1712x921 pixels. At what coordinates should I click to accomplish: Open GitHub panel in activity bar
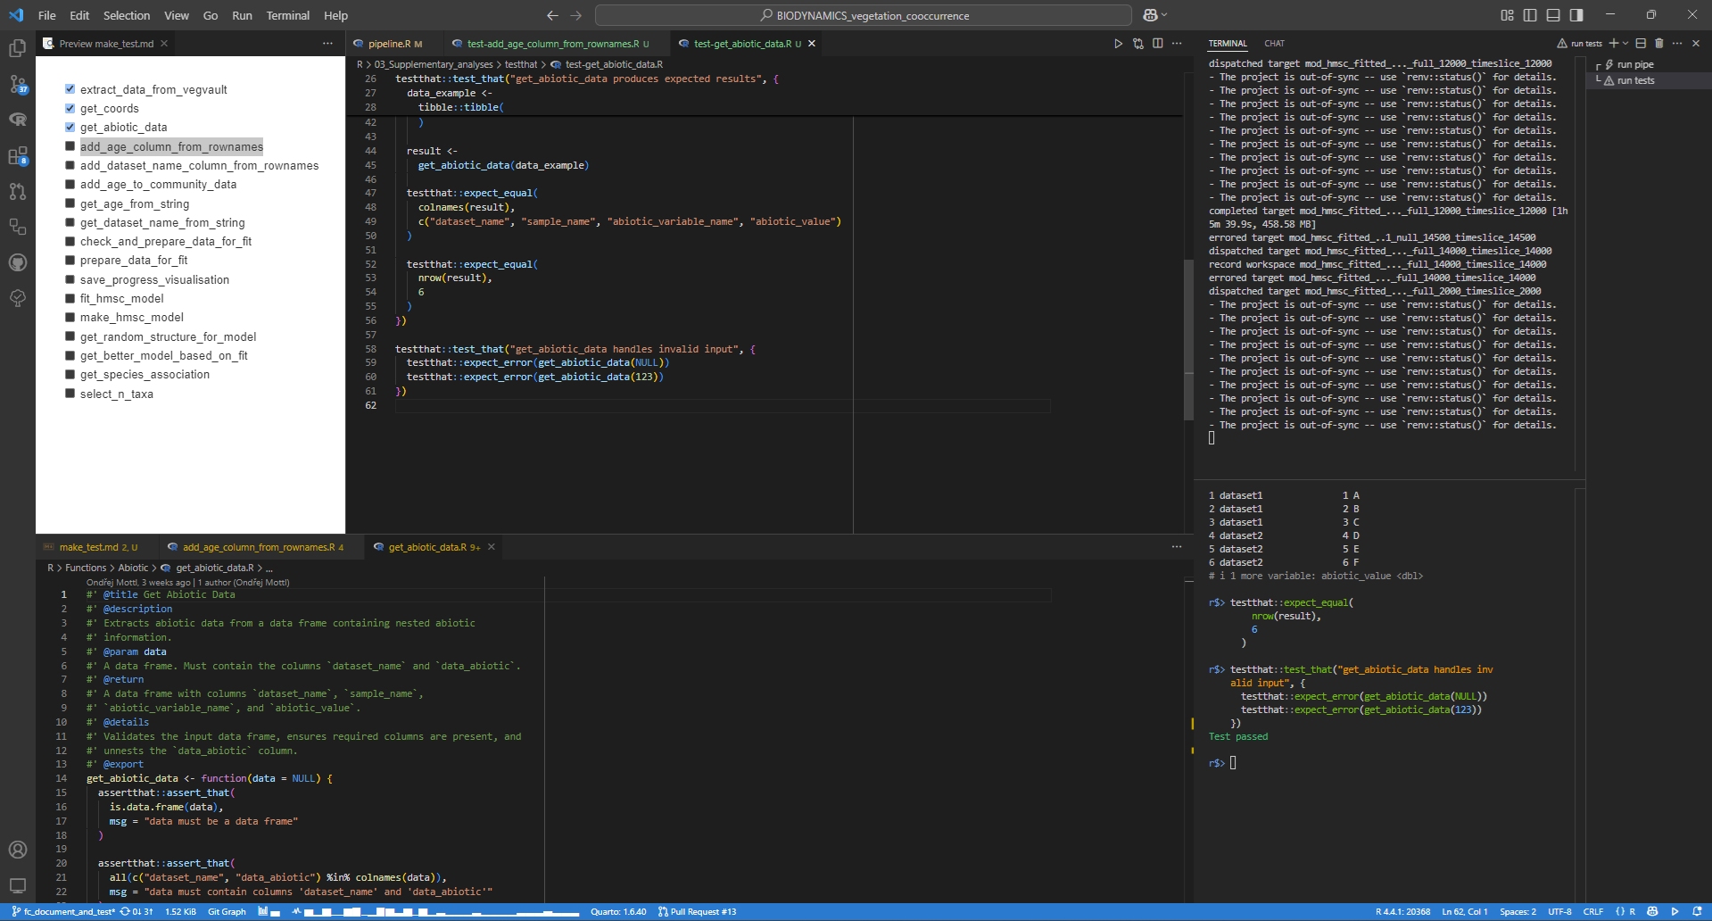[18, 262]
